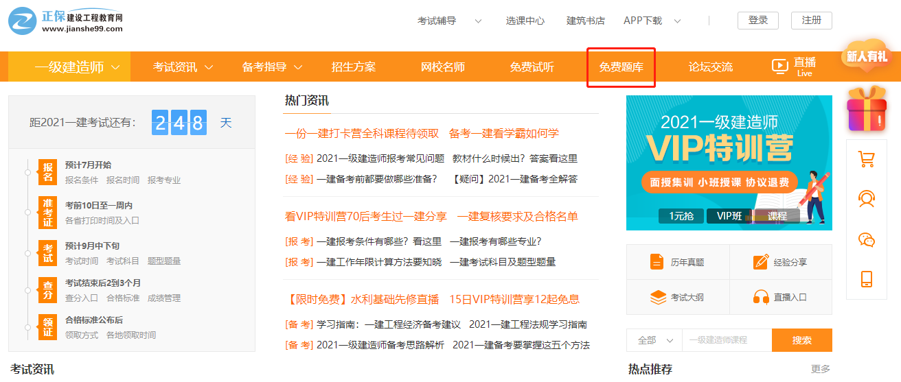Open the 全部 search scope dropdown
901x382 pixels.
(654, 340)
